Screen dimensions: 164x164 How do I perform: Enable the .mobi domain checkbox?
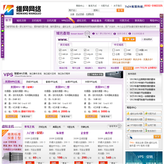(x=97, y=58)
